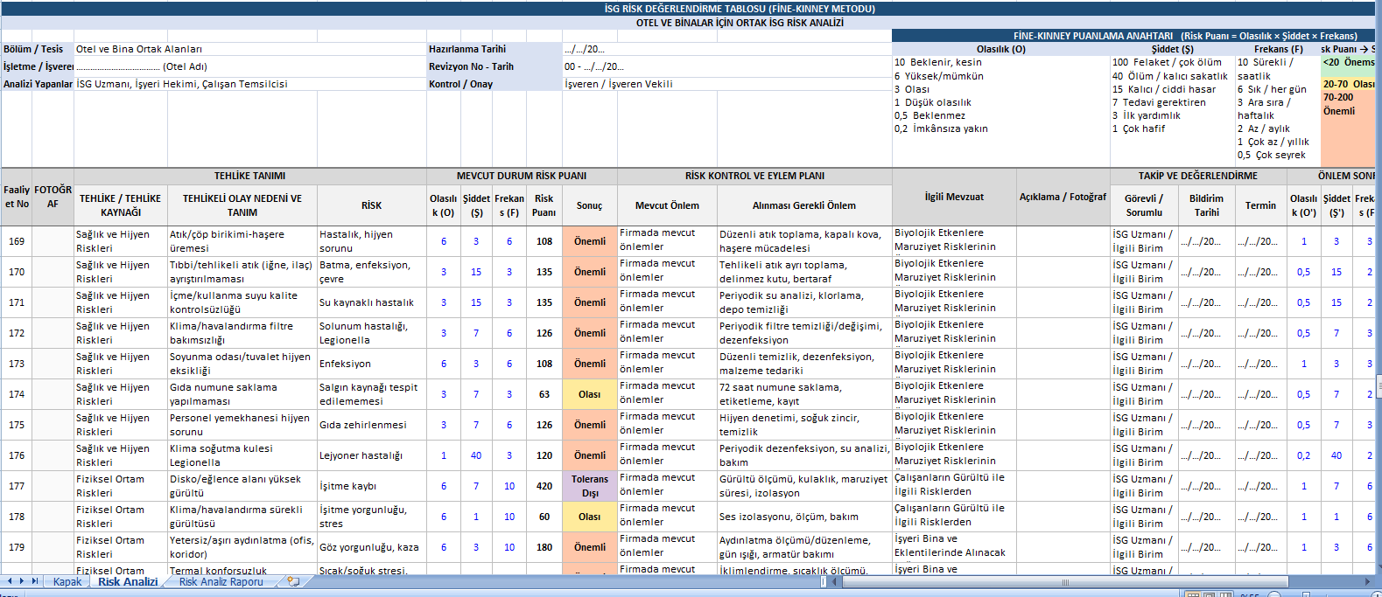
Task: Select the Analizi Yapanlar label cell
Action: click(38, 84)
